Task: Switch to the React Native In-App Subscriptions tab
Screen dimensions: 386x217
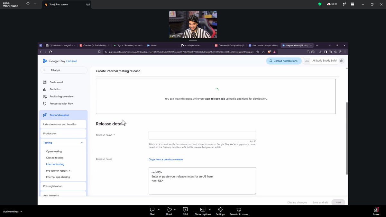Action: (262, 45)
